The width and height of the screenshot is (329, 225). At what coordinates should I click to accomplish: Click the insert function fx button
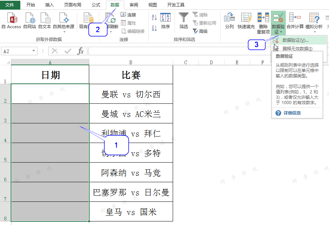tap(80, 51)
